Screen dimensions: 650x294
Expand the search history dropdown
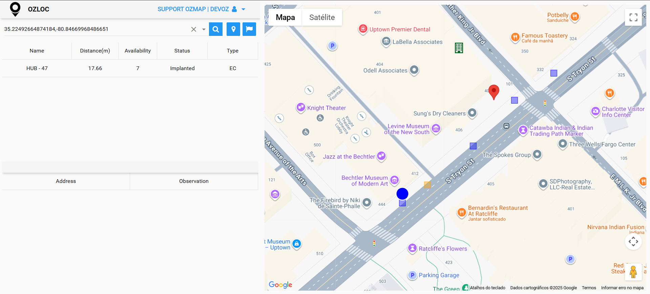[204, 29]
